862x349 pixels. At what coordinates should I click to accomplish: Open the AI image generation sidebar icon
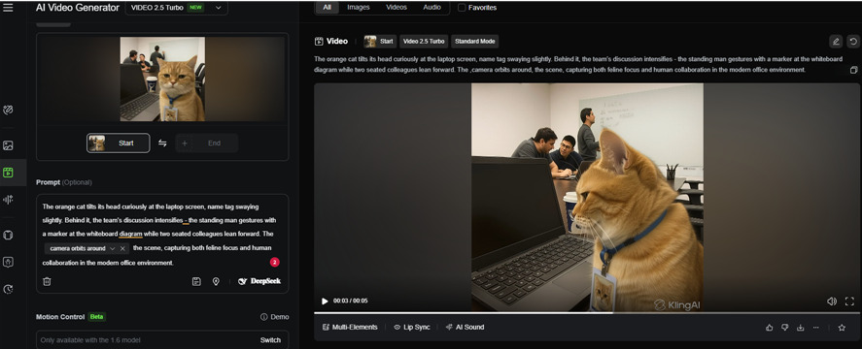click(8, 145)
